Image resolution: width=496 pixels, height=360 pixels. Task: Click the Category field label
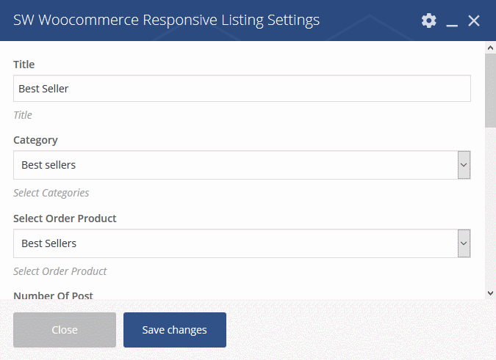click(x=35, y=140)
